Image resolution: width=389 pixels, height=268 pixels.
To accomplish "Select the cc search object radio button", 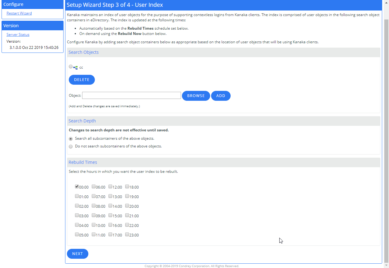I will (x=71, y=66).
